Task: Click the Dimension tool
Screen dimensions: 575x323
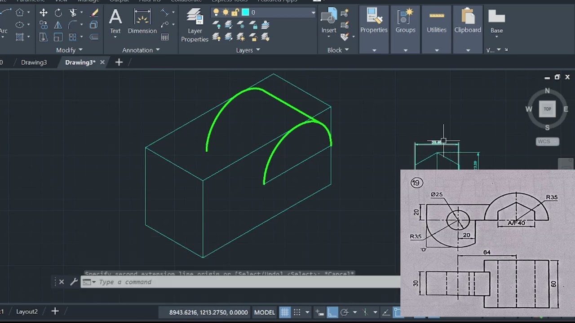Action: coord(142,21)
